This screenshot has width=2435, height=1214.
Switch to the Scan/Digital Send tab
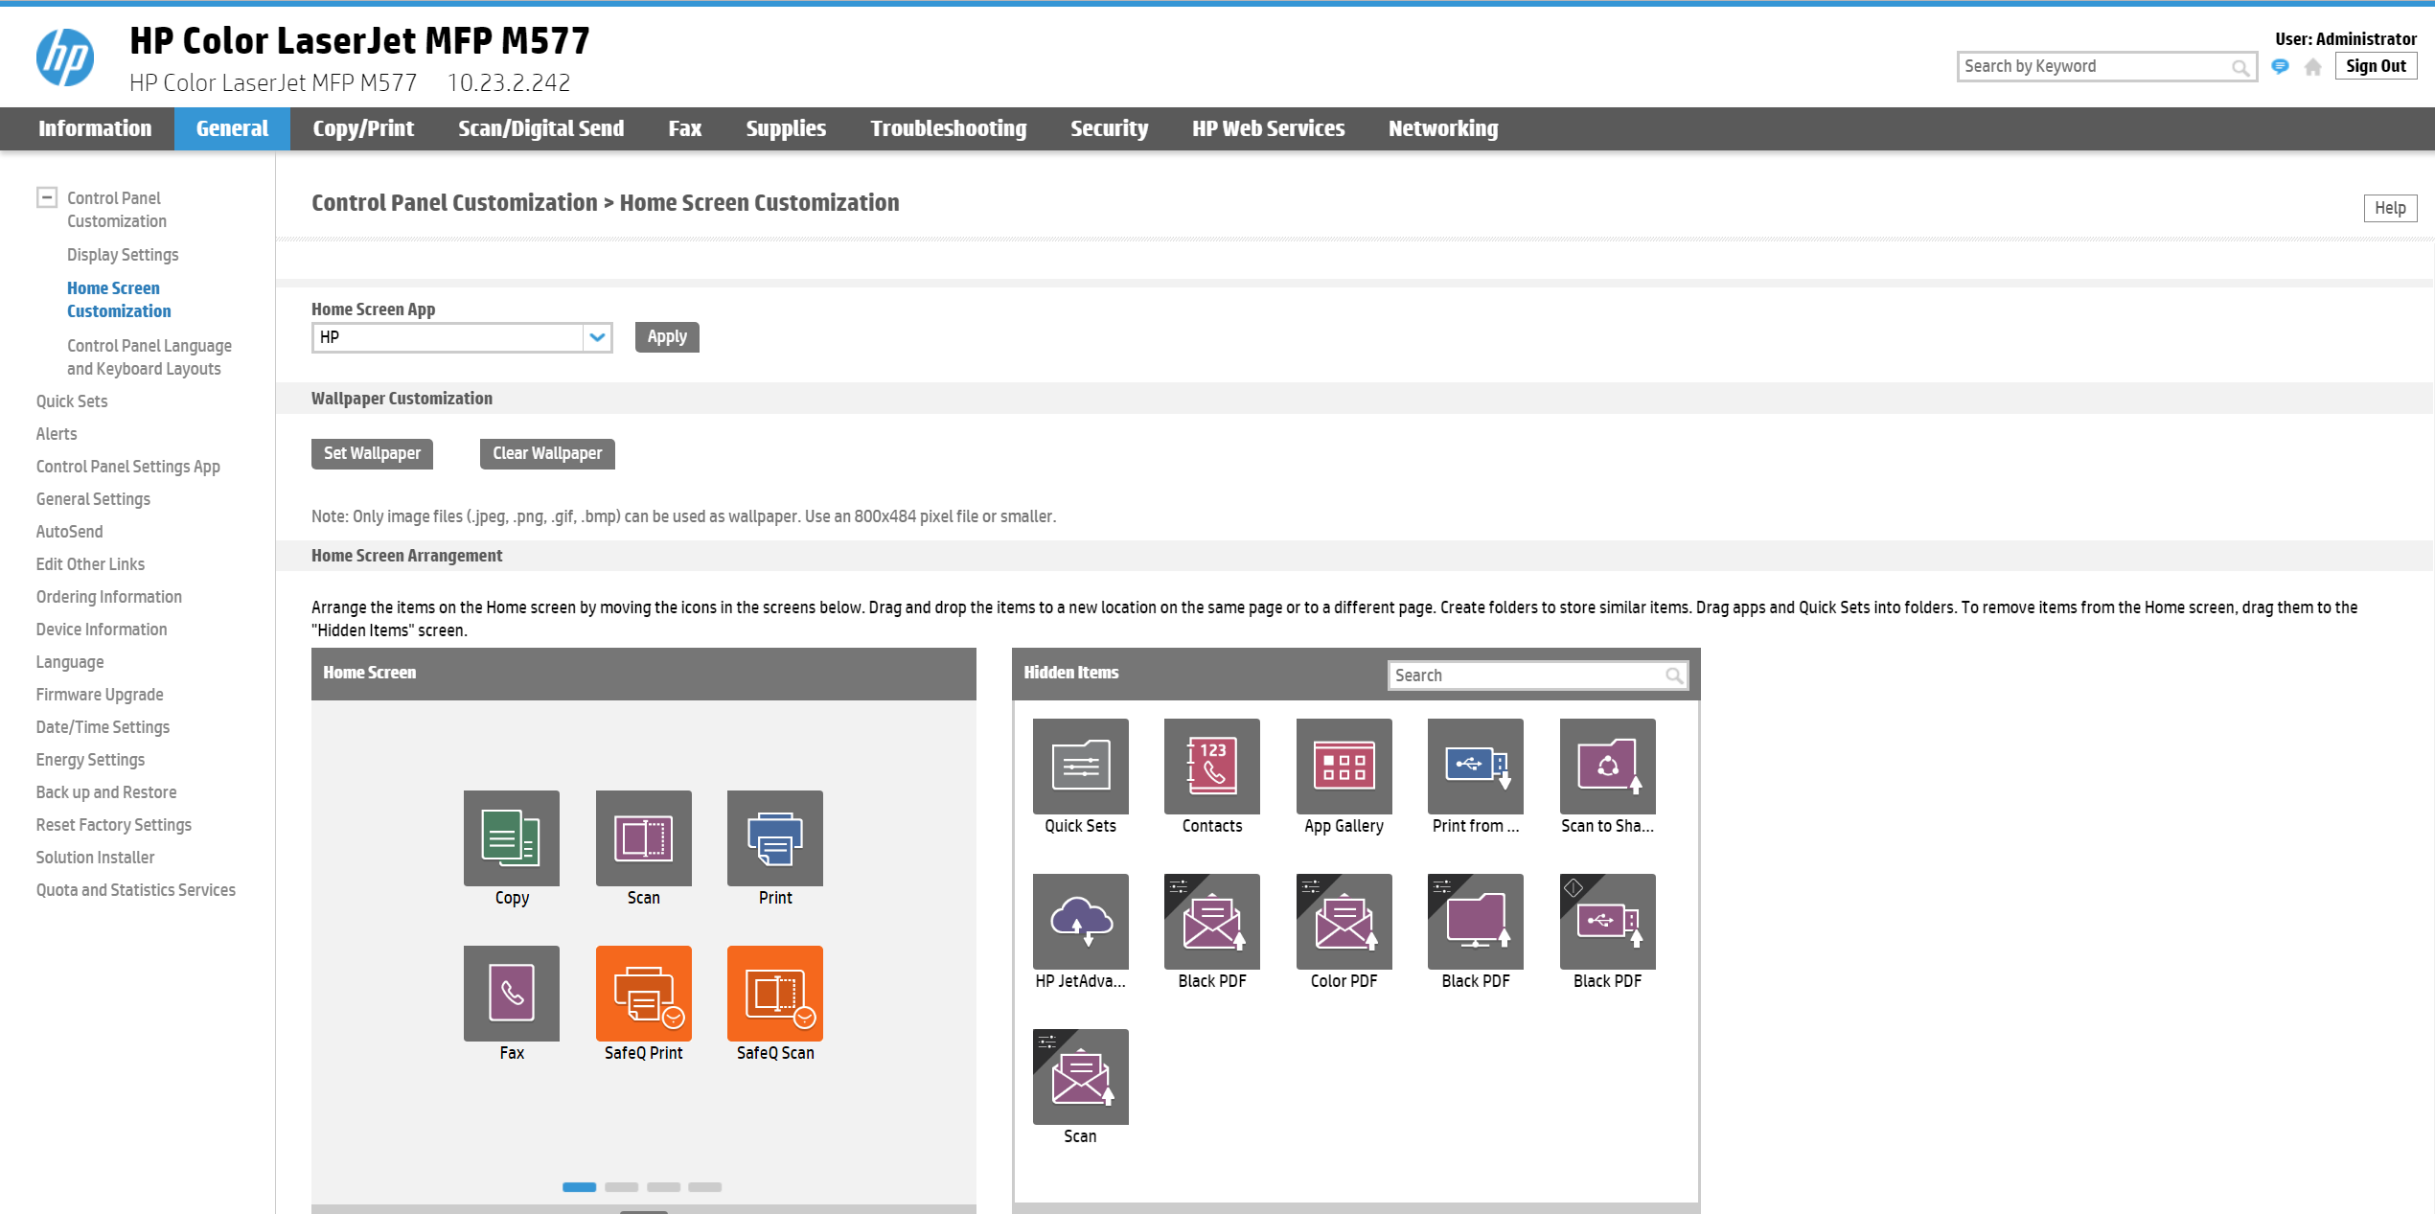(540, 128)
